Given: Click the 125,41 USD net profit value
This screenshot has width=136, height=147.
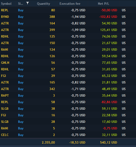Looking at the screenshot, I should click(x=109, y=30).
